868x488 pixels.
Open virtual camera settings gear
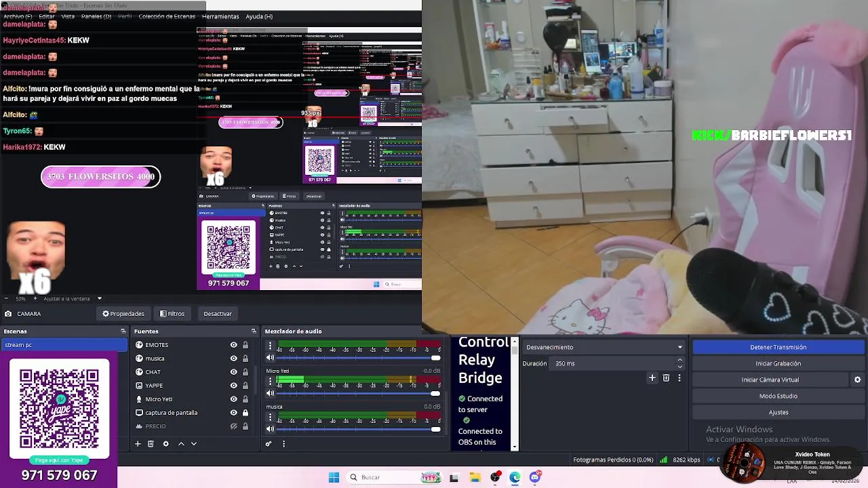pos(857,380)
